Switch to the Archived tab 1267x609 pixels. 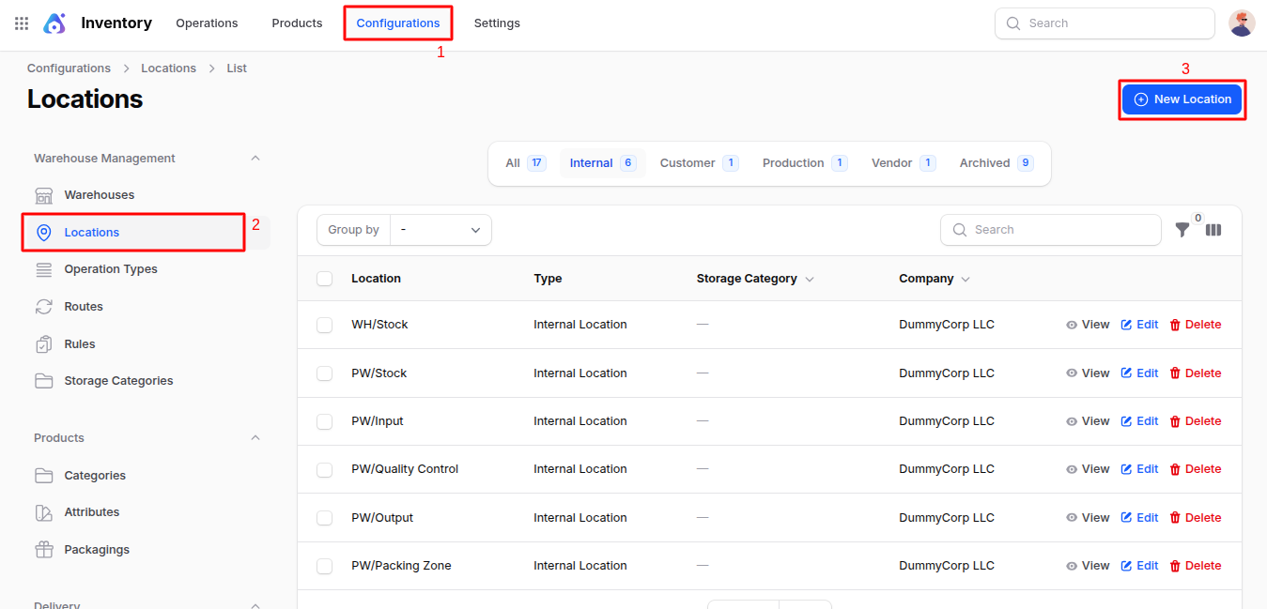[995, 163]
